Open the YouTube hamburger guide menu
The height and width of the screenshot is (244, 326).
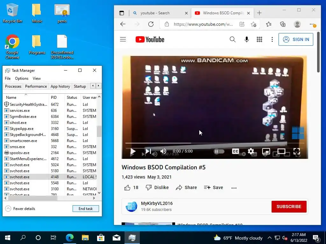point(123,39)
